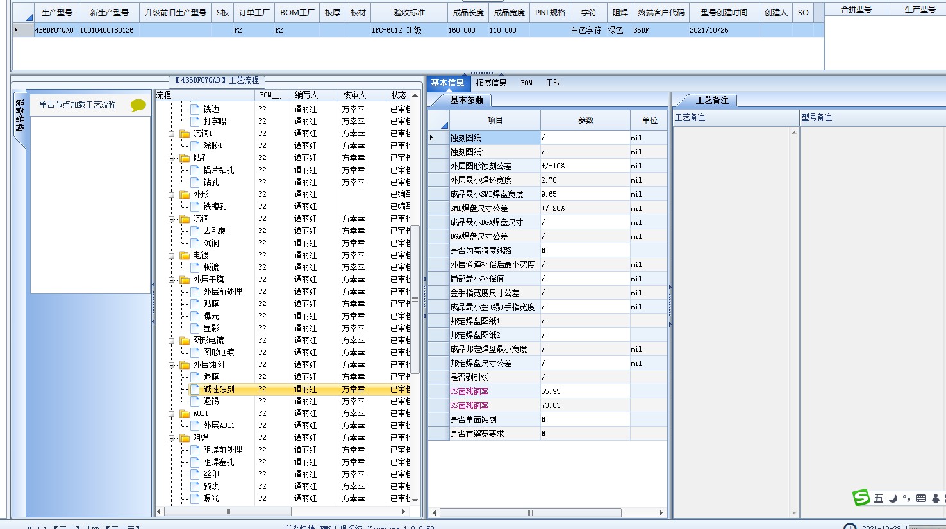Click the 生产型号 column header in top grid
Image resolution: width=946 pixels, height=529 pixels.
point(56,13)
